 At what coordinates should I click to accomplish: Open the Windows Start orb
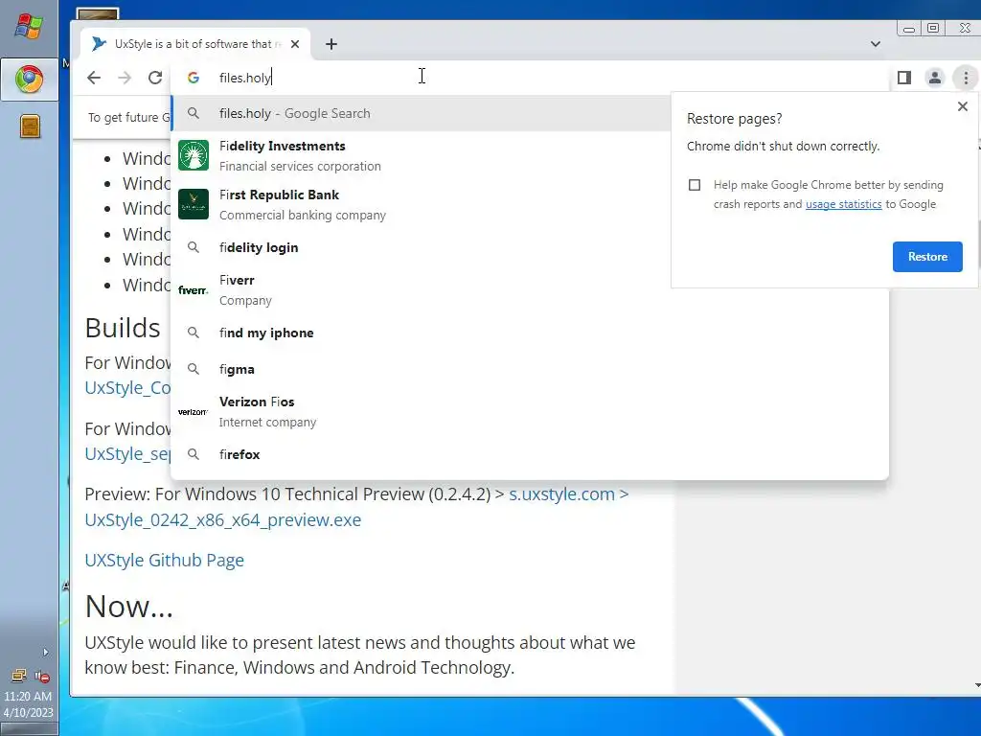coord(29,28)
